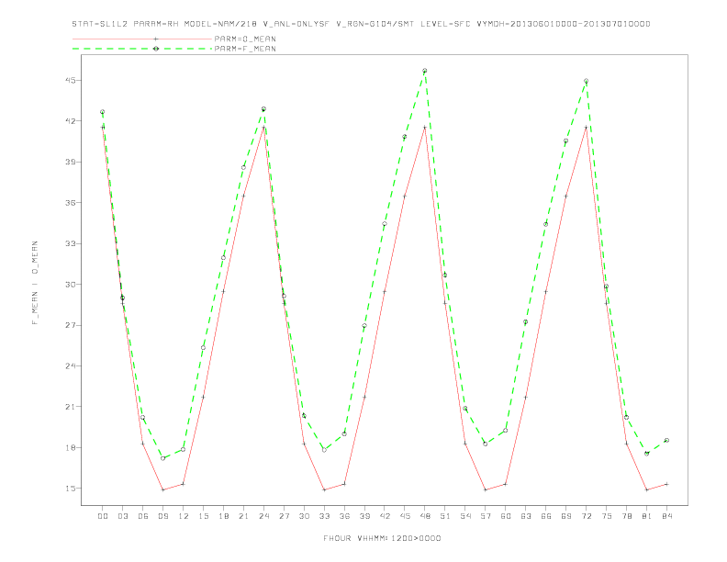Click the F_MEAN circle marker at hour 84
The image size is (727, 562).
click(x=666, y=440)
